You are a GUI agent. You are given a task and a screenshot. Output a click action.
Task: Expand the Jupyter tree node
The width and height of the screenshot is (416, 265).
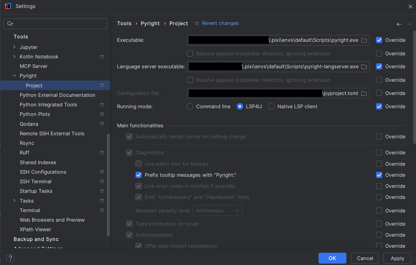(x=14, y=47)
